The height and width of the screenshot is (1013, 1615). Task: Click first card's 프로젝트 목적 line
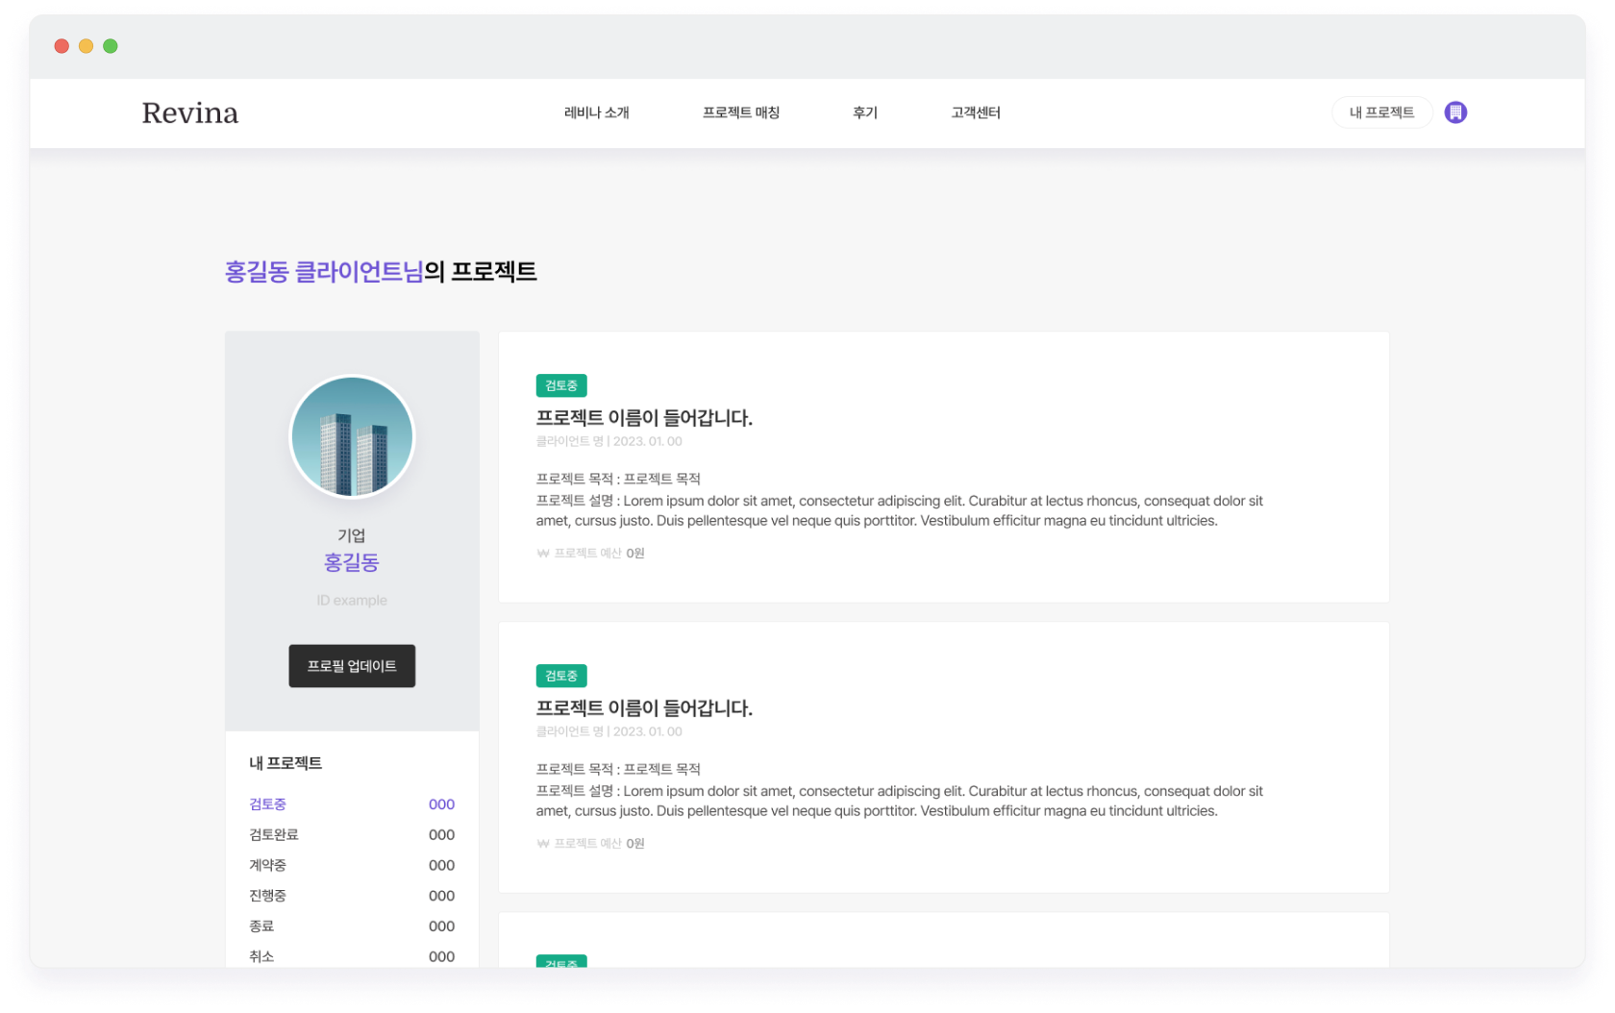[x=618, y=479]
